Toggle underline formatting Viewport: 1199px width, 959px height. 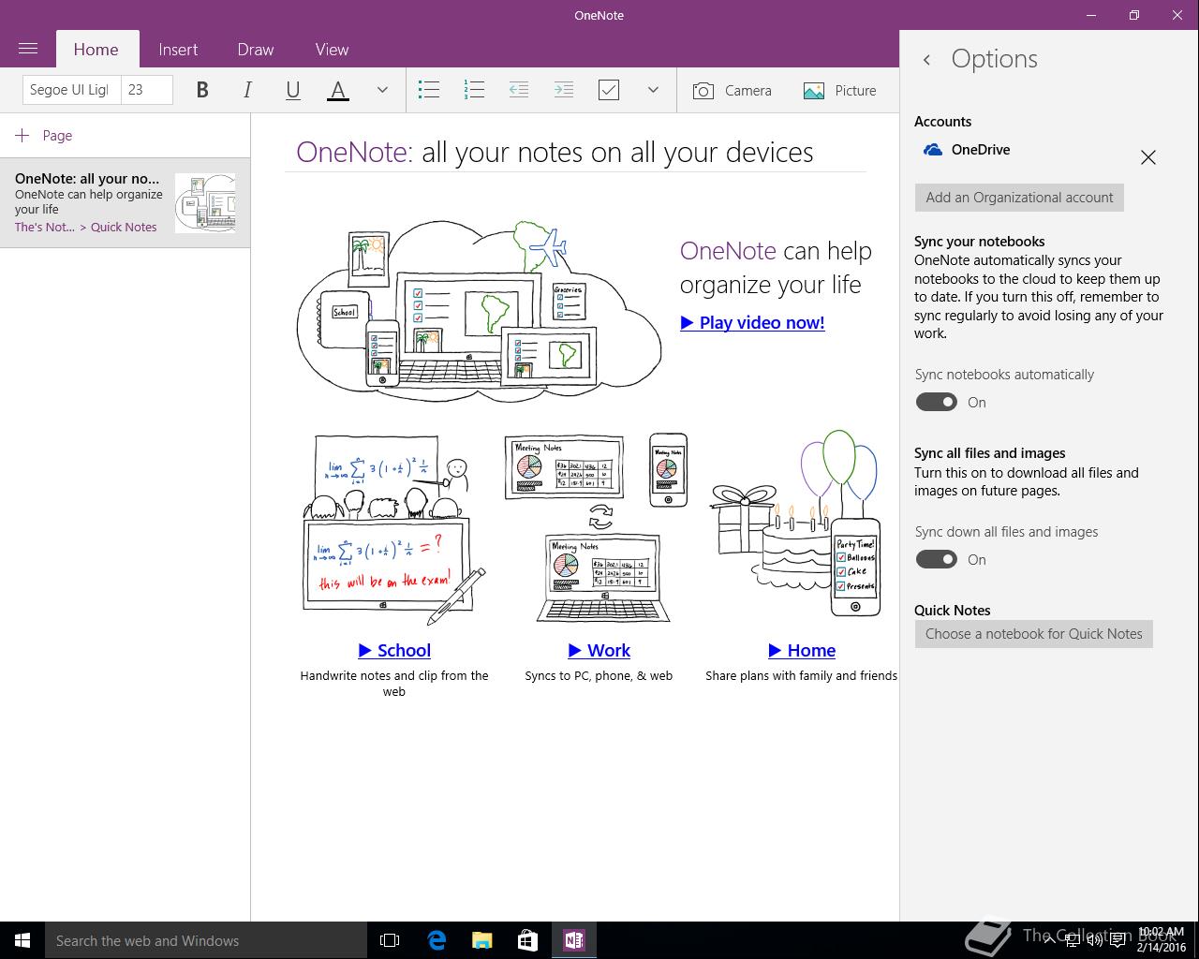[292, 90]
